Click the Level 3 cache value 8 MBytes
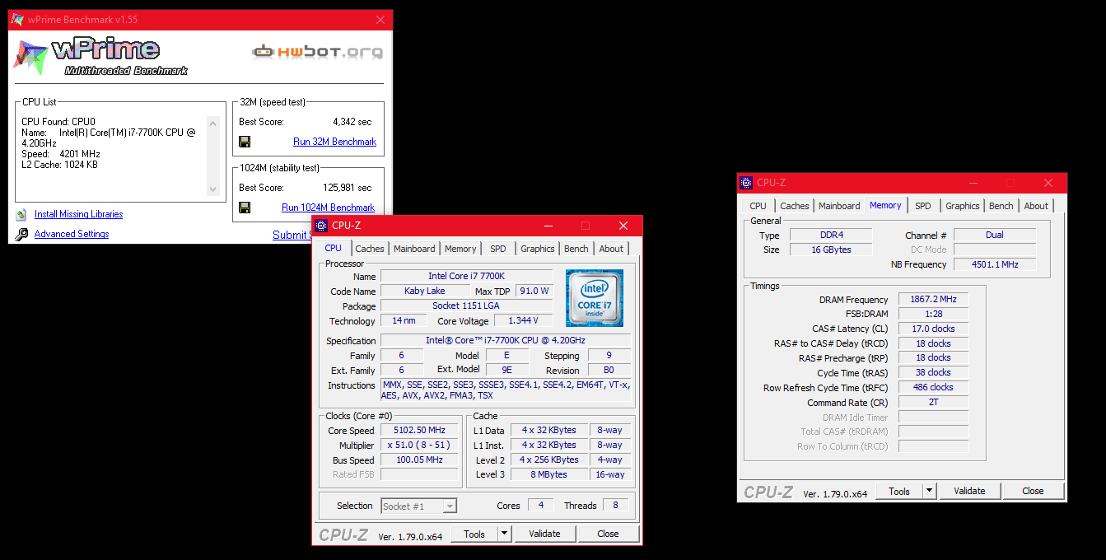 [549, 474]
